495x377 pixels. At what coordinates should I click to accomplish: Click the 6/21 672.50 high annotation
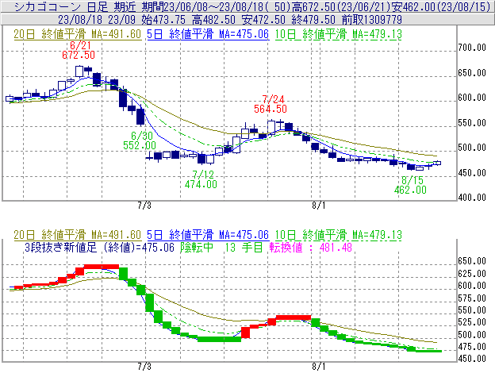[x=79, y=50]
